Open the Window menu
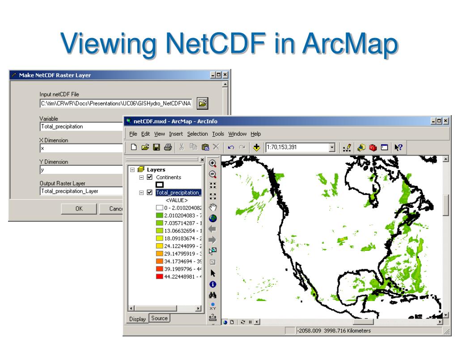The width and height of the screenshot is (458, 344). coord(237,134)
